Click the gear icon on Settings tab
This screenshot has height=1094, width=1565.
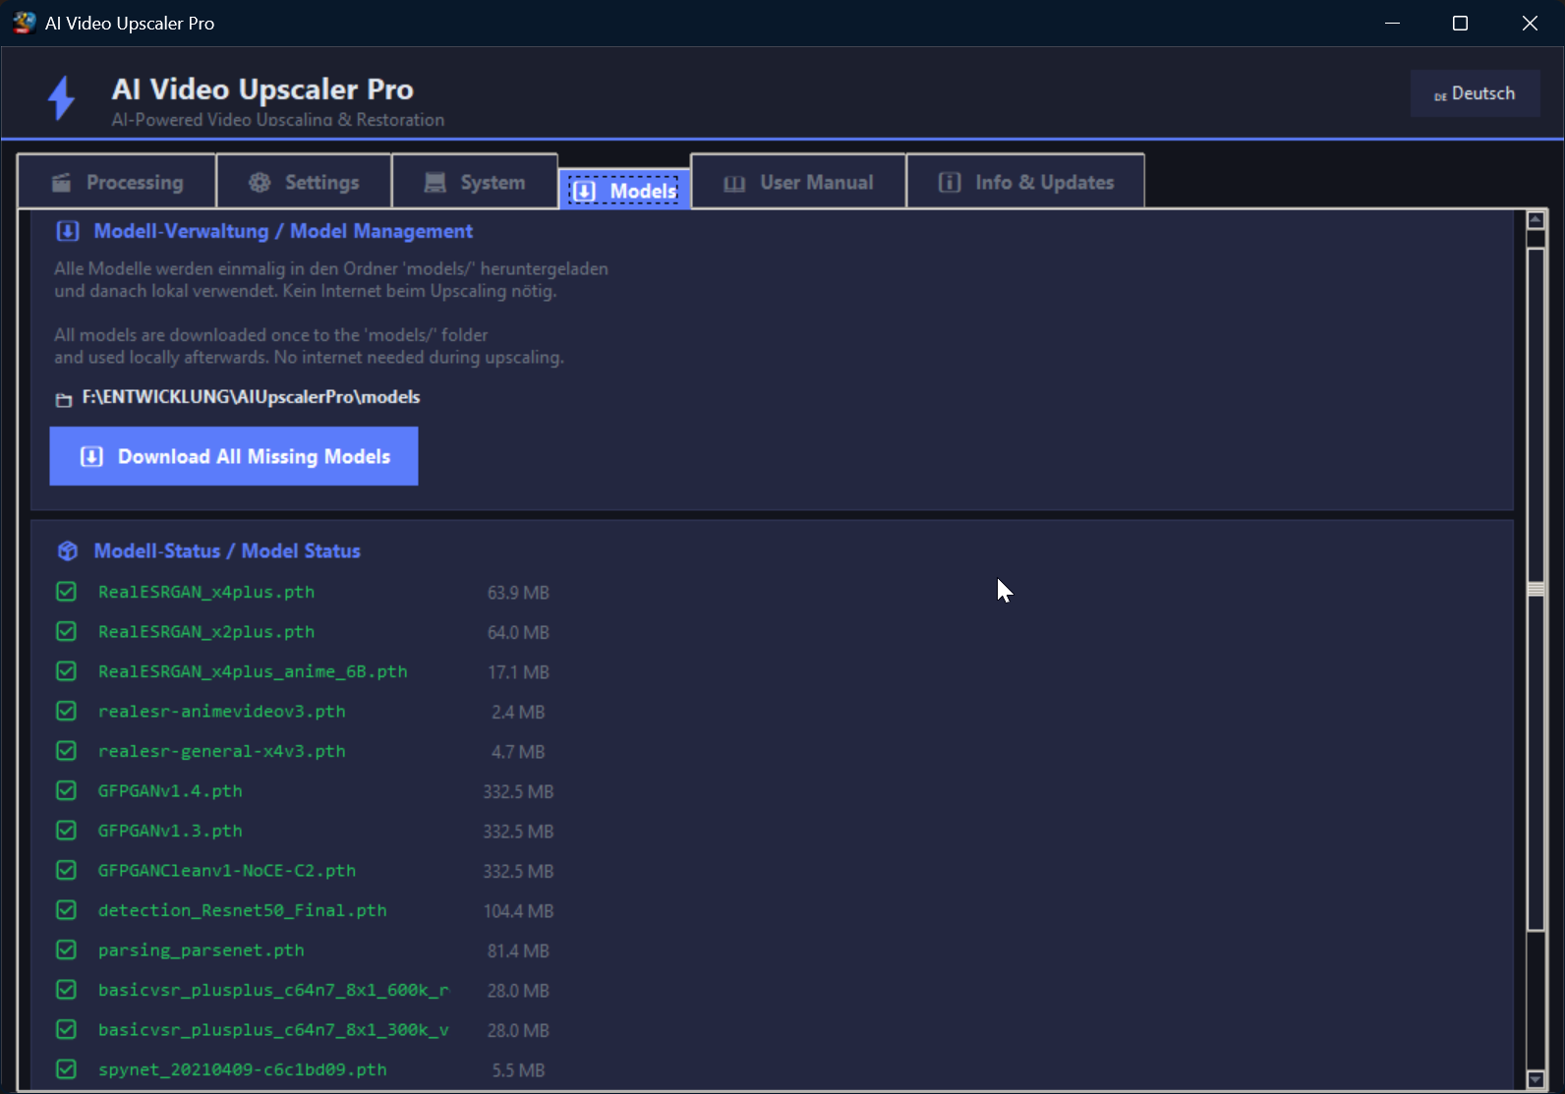[x=260, y=183]
